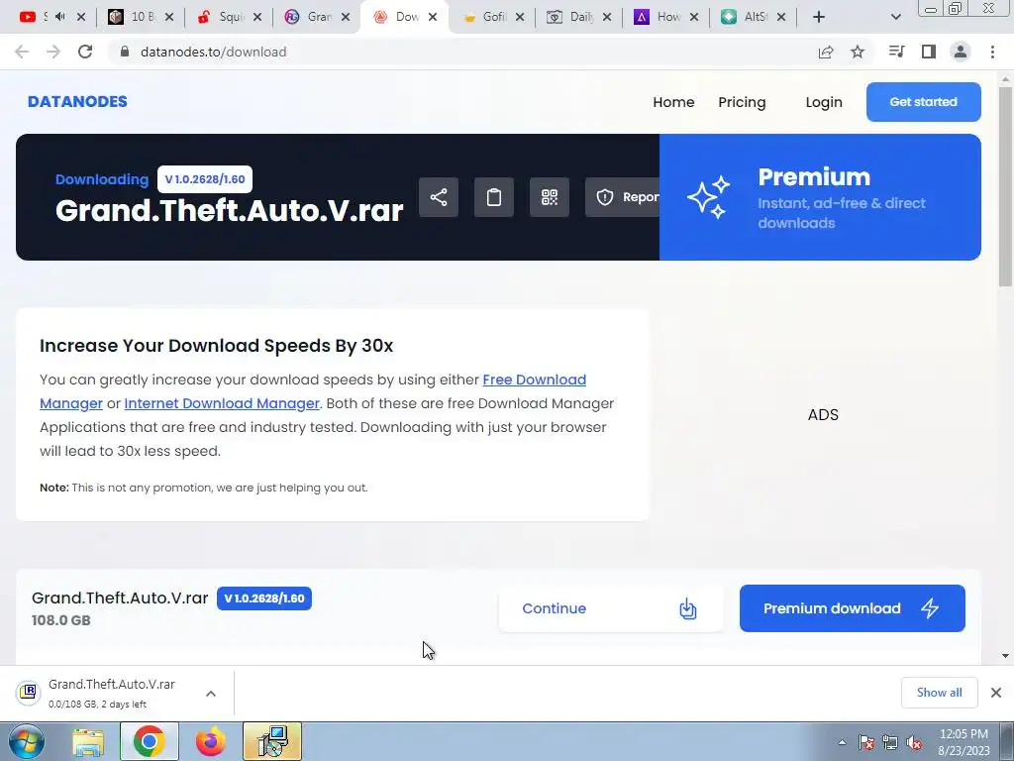Open the Windows Start menu

pyautogui.click(x=27, y=741)
